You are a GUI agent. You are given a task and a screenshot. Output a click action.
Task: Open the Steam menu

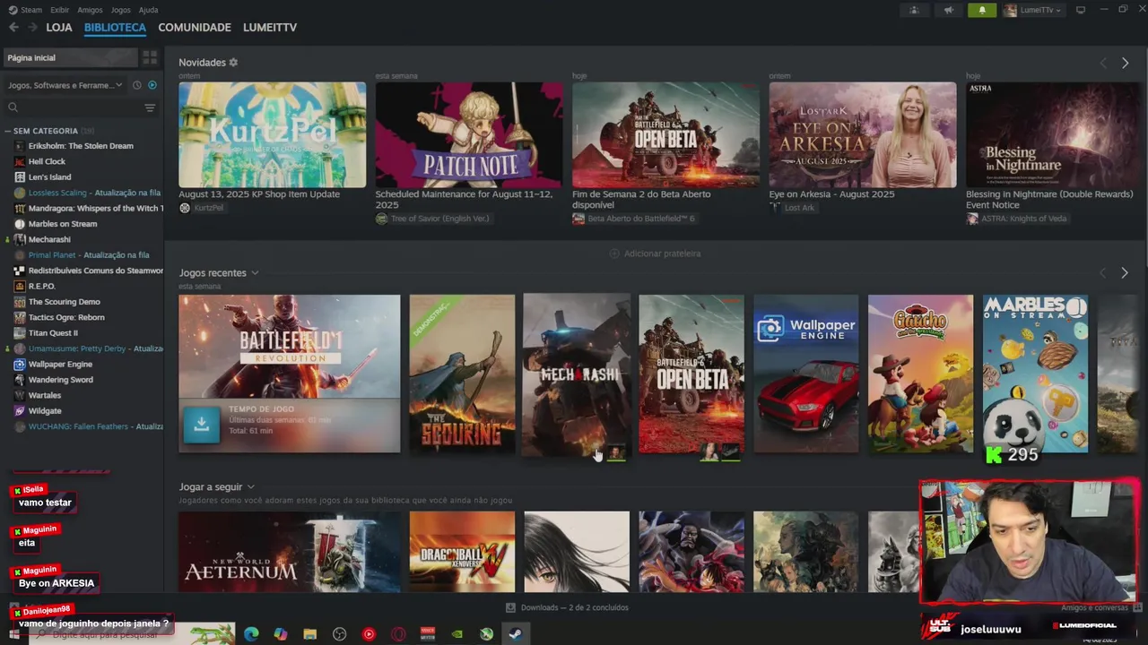pyautogui.click(x=25, y=10)
